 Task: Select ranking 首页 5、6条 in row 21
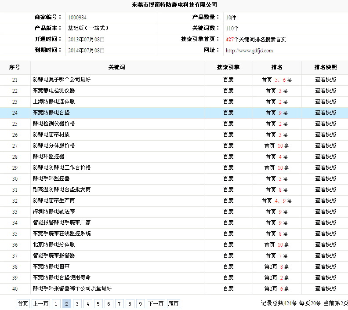(277, 80)
